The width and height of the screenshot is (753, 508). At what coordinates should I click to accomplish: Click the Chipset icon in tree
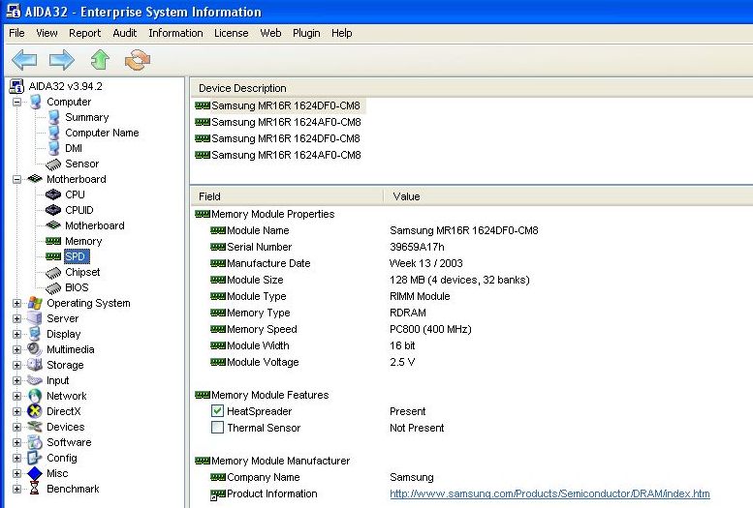(x=53, y=273)
